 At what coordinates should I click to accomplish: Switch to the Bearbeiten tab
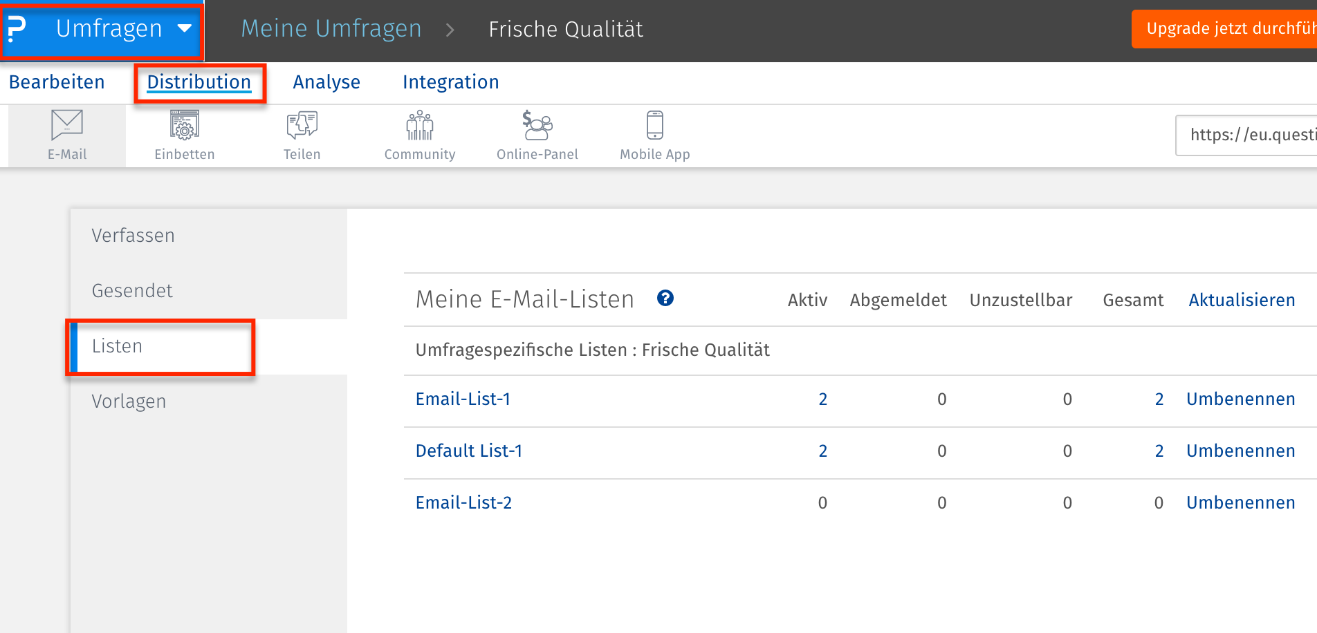click(57, 82)
